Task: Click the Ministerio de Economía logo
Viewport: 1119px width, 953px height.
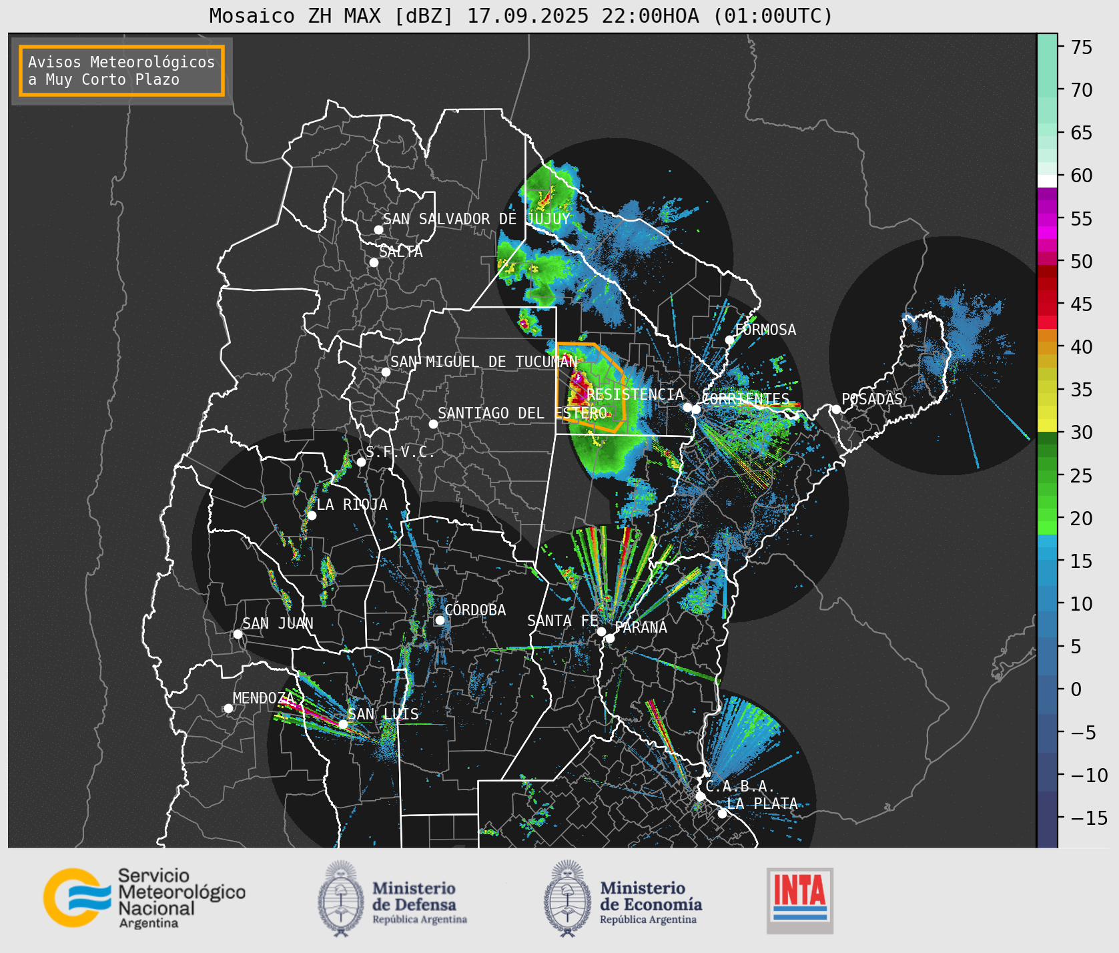Action: [623, 898]
